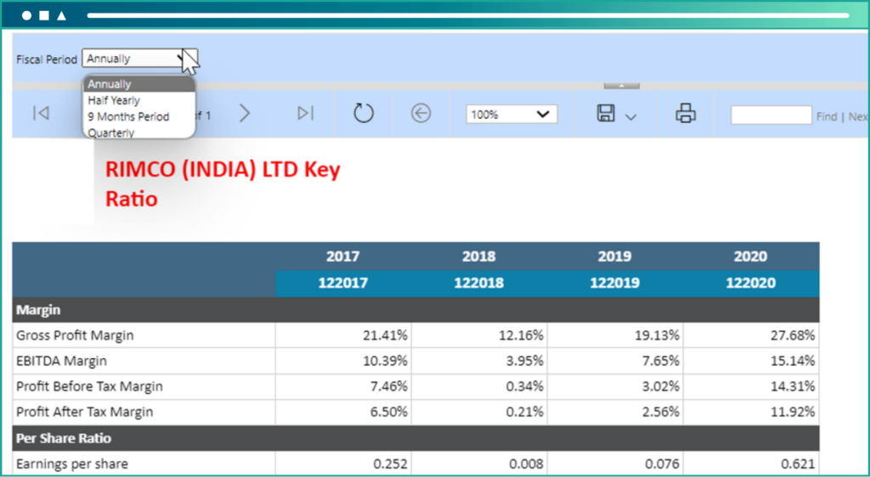Viewport: 870px width, 477px height.
Task: Choose the Half Yearly option
Action: pyautogui.click(x=114, y=100)
